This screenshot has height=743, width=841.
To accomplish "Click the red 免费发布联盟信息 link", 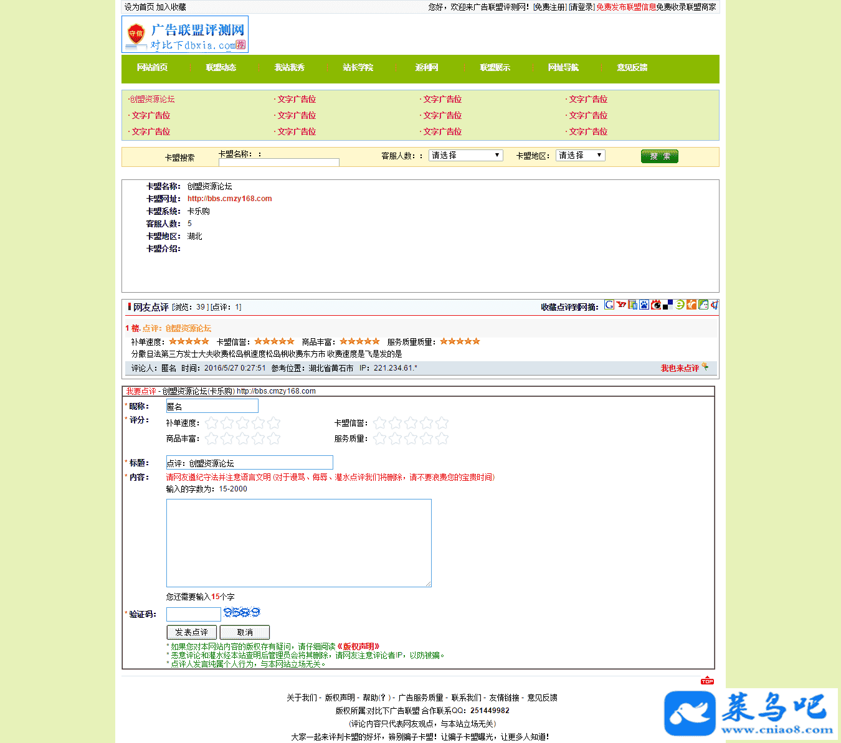I will pyautogui.click(x=626, y=7).
